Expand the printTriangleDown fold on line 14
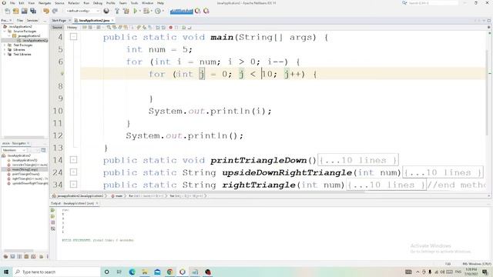Viewport: 493px width, 277px height. (73, 160)
